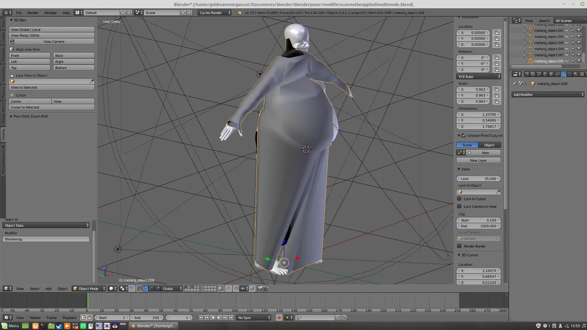Open the Steam icon in the taskbar
The width and height of the screenshot is (587, 330).
[59, 326]
